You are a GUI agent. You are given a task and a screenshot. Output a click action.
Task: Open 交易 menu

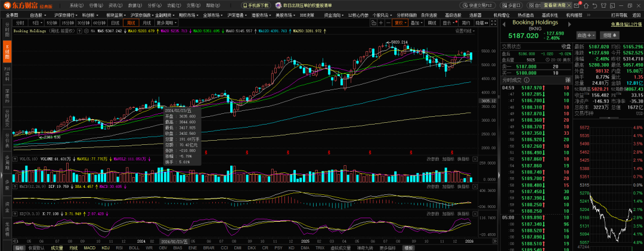(x=194, y=5)
